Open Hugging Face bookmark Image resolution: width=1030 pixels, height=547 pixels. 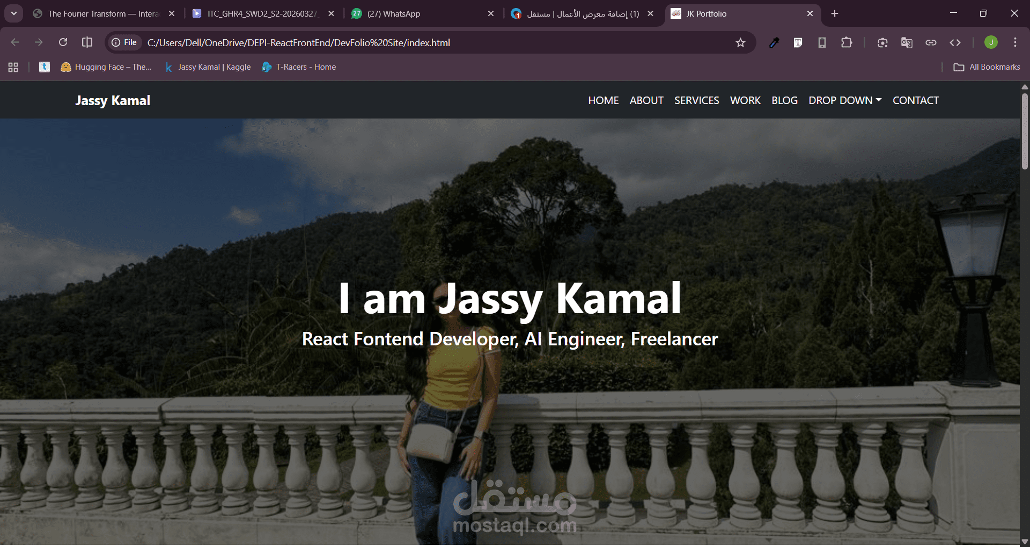106,67
